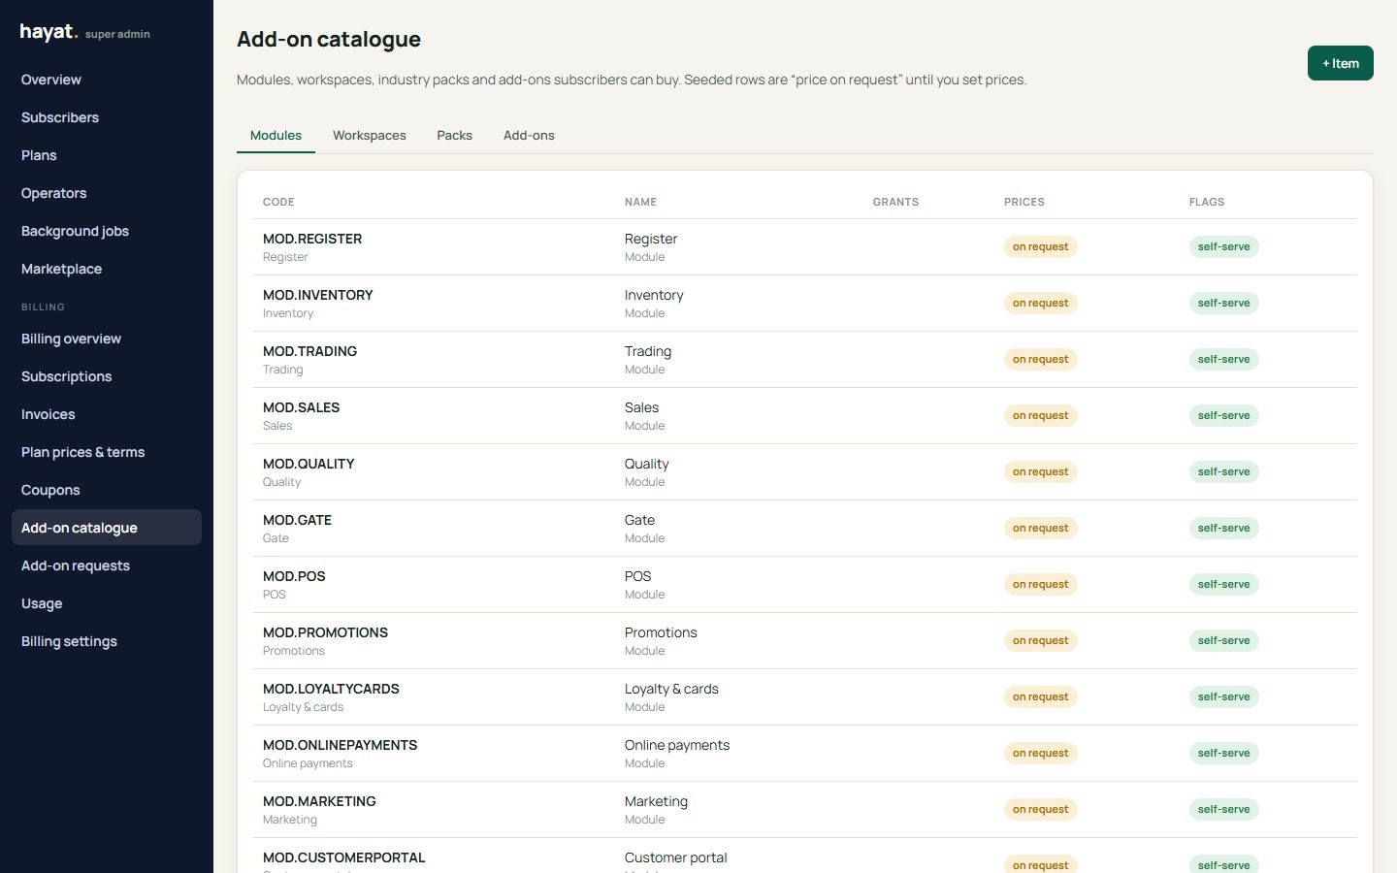This screenshot has width=1397, height=873.
Task: Click the + Item button
Action: point(1340,63)
